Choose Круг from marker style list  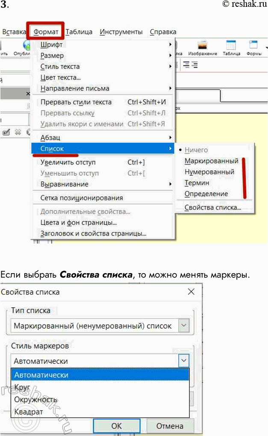(x=22, y=387)
